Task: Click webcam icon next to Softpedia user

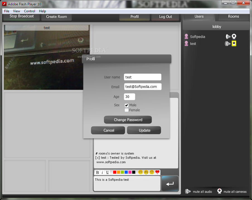Action: (234, 37)
